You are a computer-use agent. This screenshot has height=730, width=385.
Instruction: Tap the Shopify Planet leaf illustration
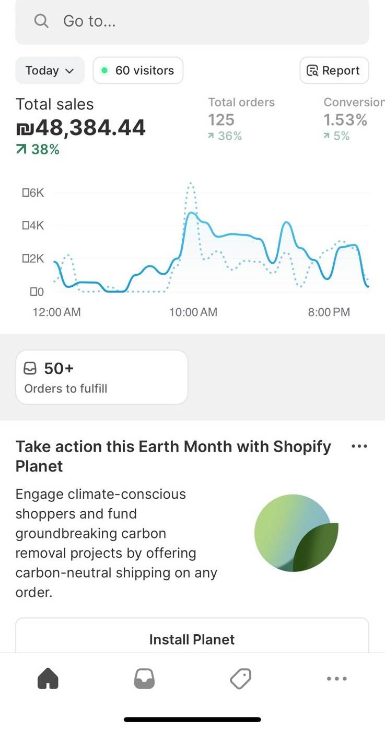coord(296,533)
